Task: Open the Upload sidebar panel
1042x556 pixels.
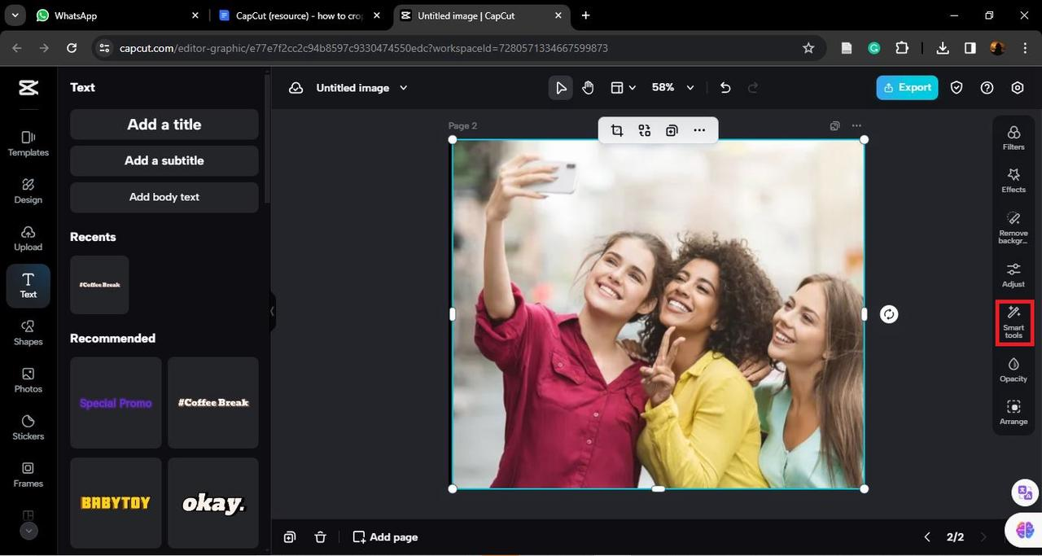Action: pyautogui.click(x=28, y=238)
